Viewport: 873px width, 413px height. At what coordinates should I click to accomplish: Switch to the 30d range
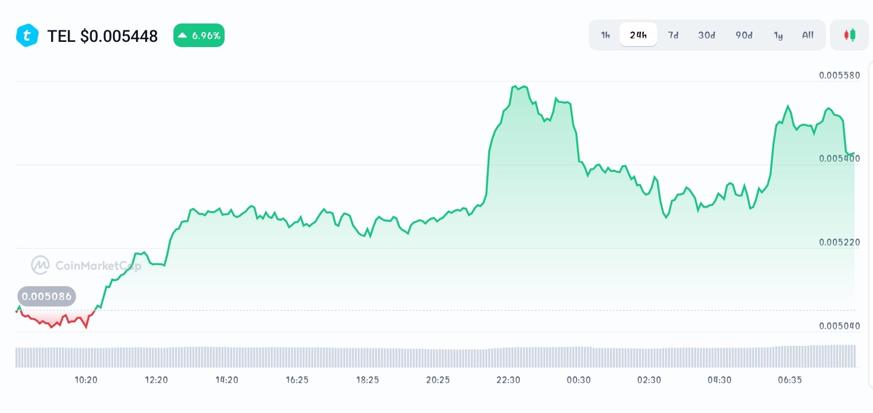(x=706, y=35)
